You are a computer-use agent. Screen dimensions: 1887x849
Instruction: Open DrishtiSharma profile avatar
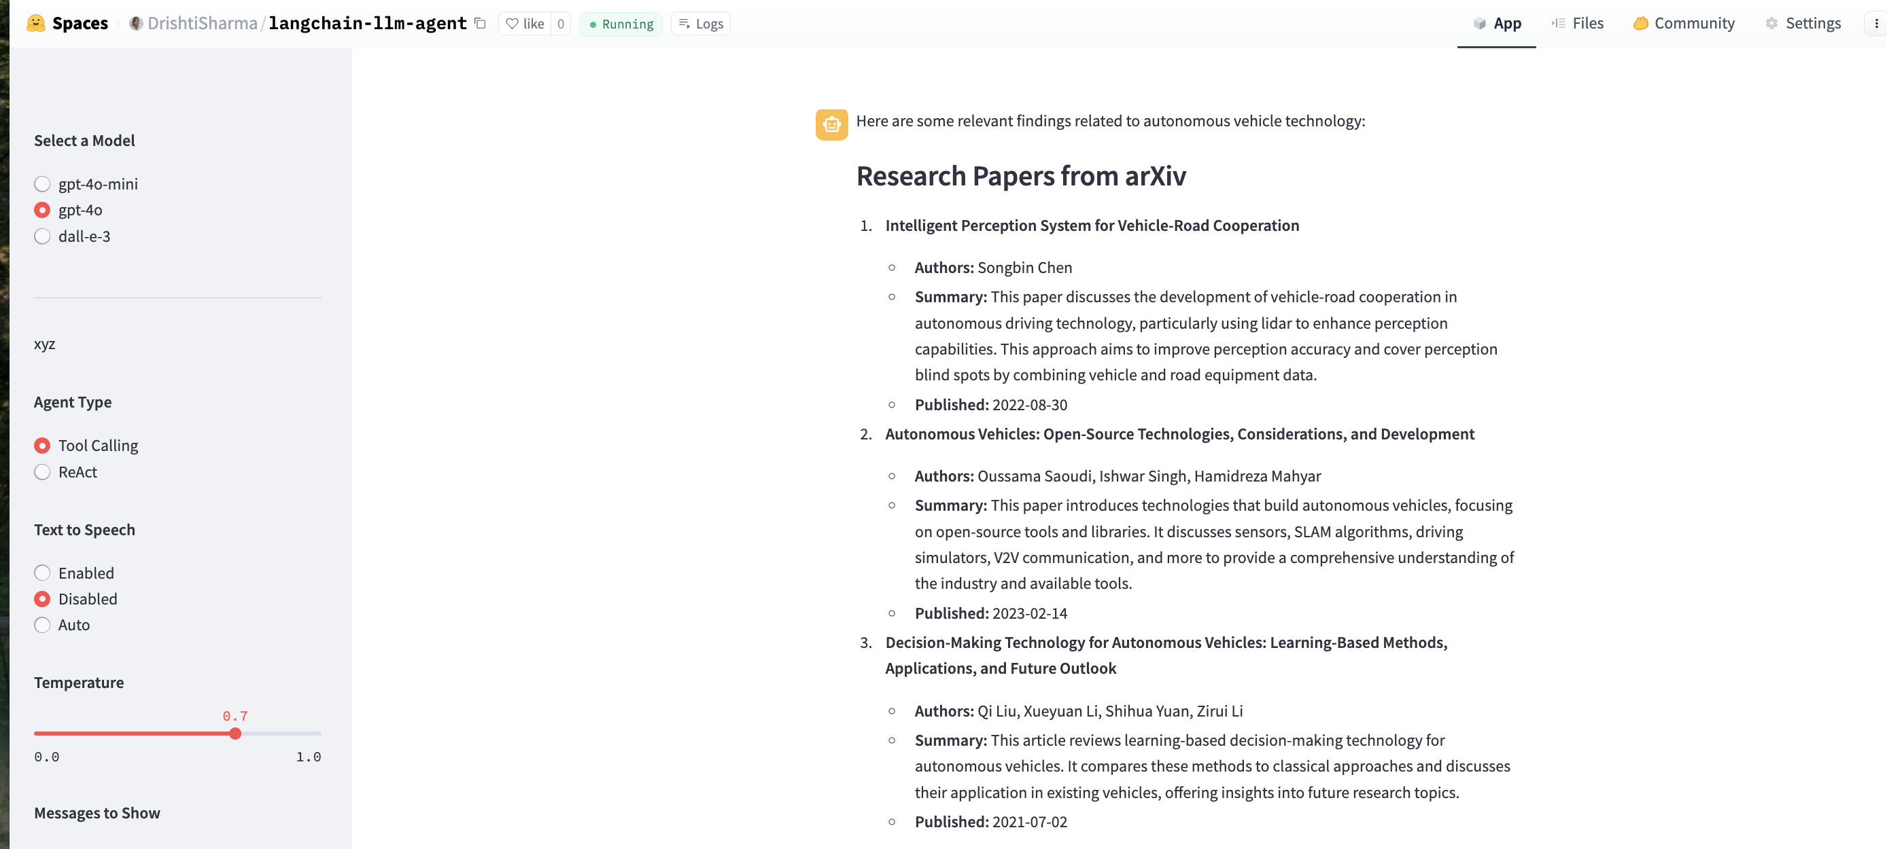pyautogui.click(x=135, y=23)
